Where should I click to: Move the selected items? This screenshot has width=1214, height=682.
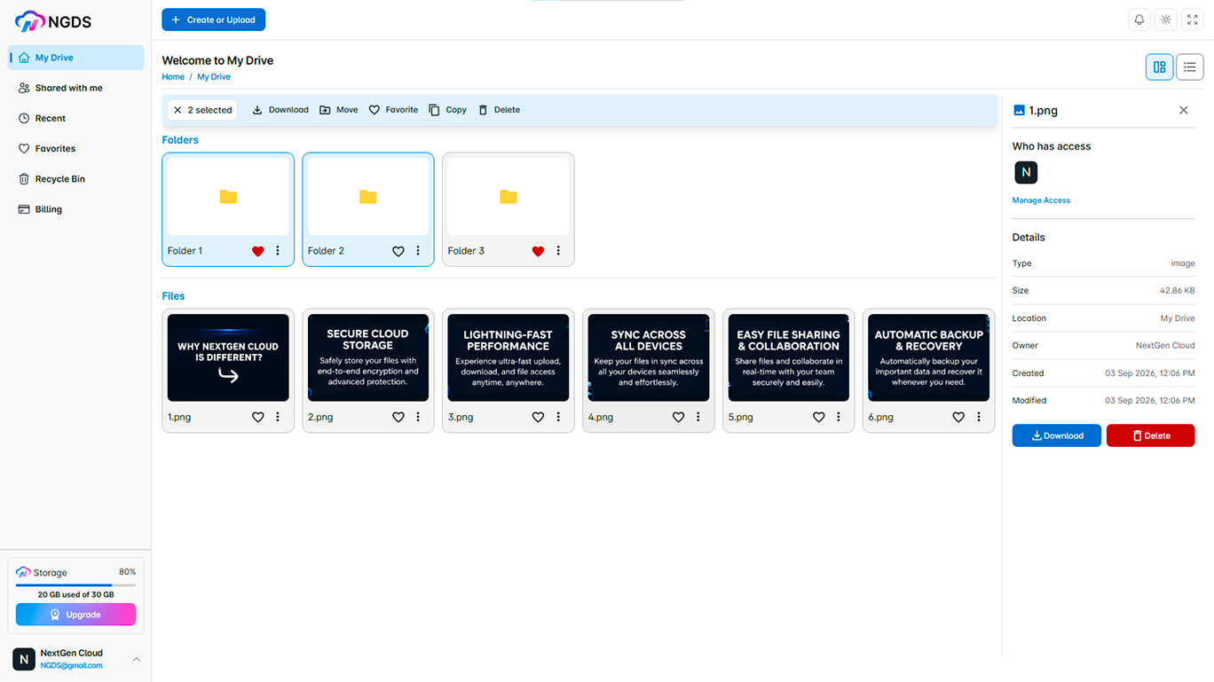tap(339, 110)
